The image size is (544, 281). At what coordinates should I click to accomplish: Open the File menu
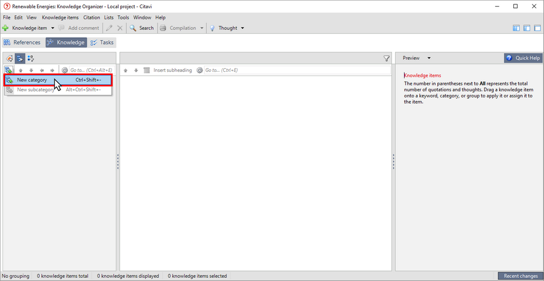(7, 17)
